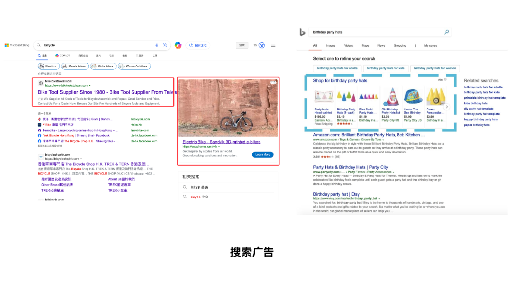The image size is (528, 285).
Task: Open My saves
Action: coord(430,46)
